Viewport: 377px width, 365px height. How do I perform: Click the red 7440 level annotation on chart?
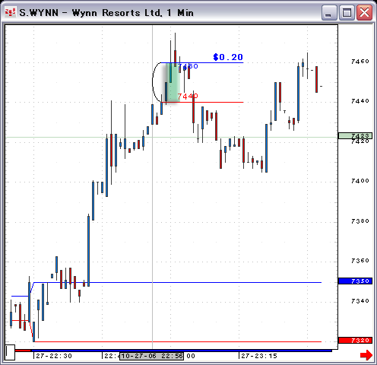click(188, 97)
